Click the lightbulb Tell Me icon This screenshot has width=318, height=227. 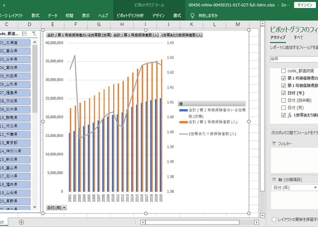point(192,15)
